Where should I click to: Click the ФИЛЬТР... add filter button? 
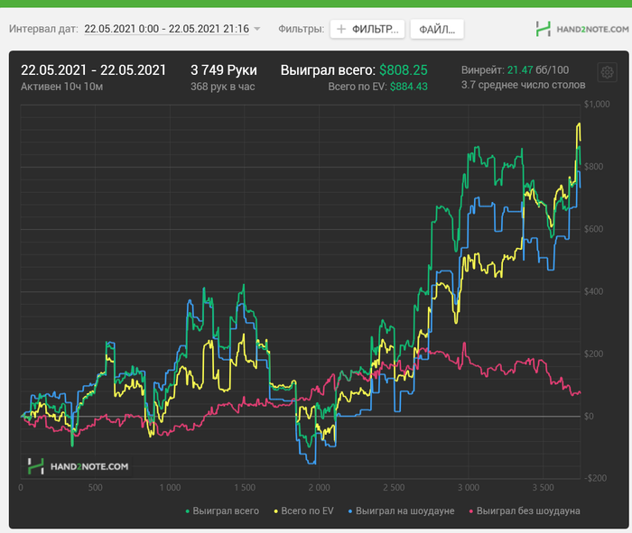(367, 29)
